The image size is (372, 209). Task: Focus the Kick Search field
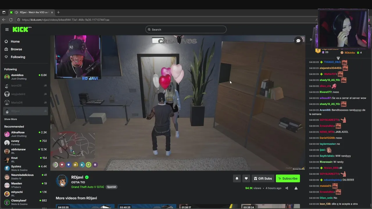186,29
